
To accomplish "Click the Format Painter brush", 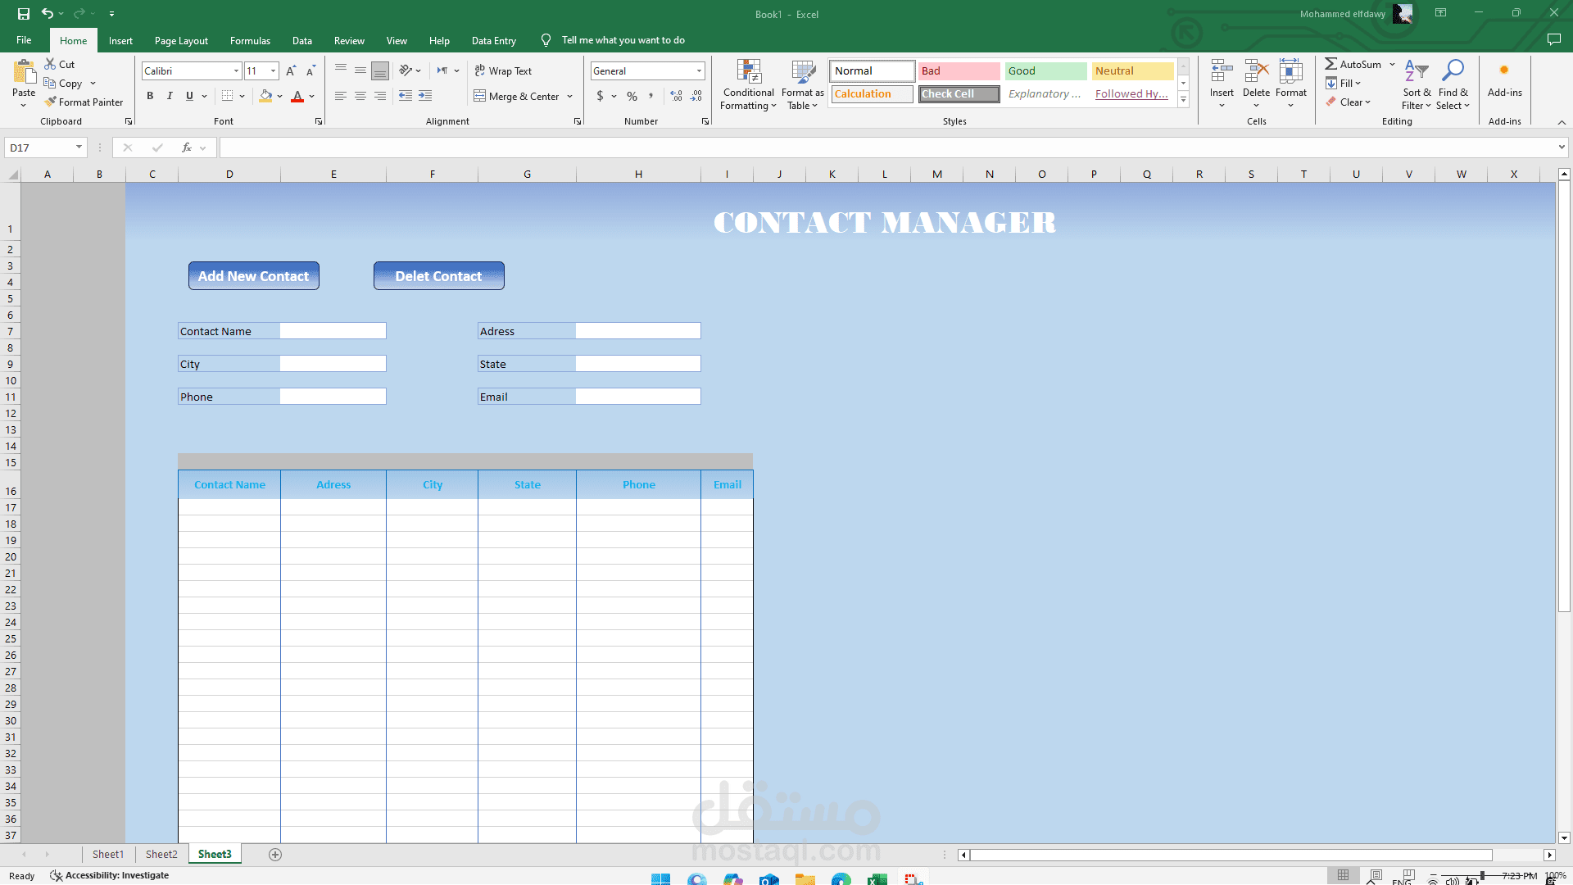I will tap(51, 102).
